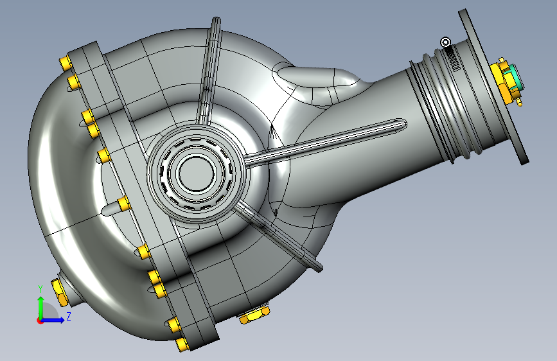
Task: Click the 'Y' axis label
Action: tap(40, 289)
